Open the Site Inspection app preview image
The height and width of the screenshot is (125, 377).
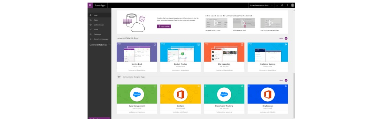pyautogui.click(x=224, y=52)
